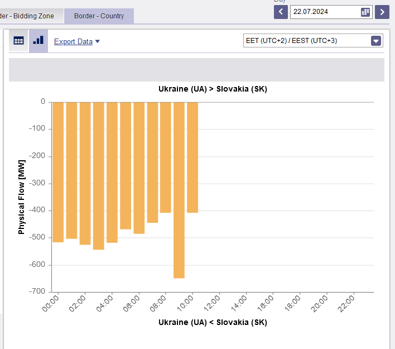Click the 03:00 flow bar
395x349 pixels.
tap(99, 175)
